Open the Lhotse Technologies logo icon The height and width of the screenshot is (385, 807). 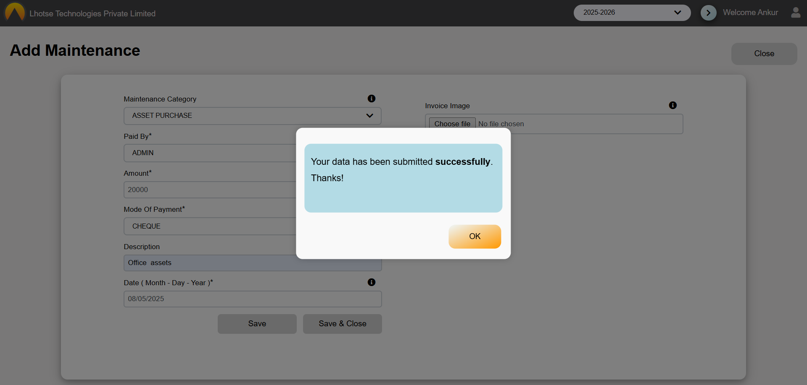tap(15, 12)
